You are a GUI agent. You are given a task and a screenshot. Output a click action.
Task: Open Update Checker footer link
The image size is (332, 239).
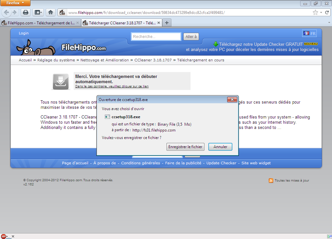(x=221, y=163)
